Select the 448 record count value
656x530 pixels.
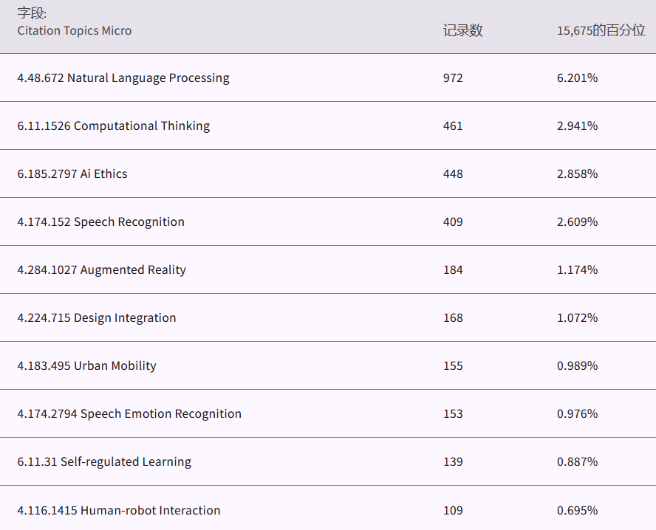pyautogui.click(x=453, y=173)
